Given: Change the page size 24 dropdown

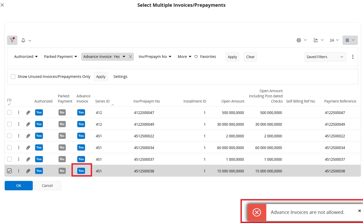Looking at the screenshot, I should 334,40.
